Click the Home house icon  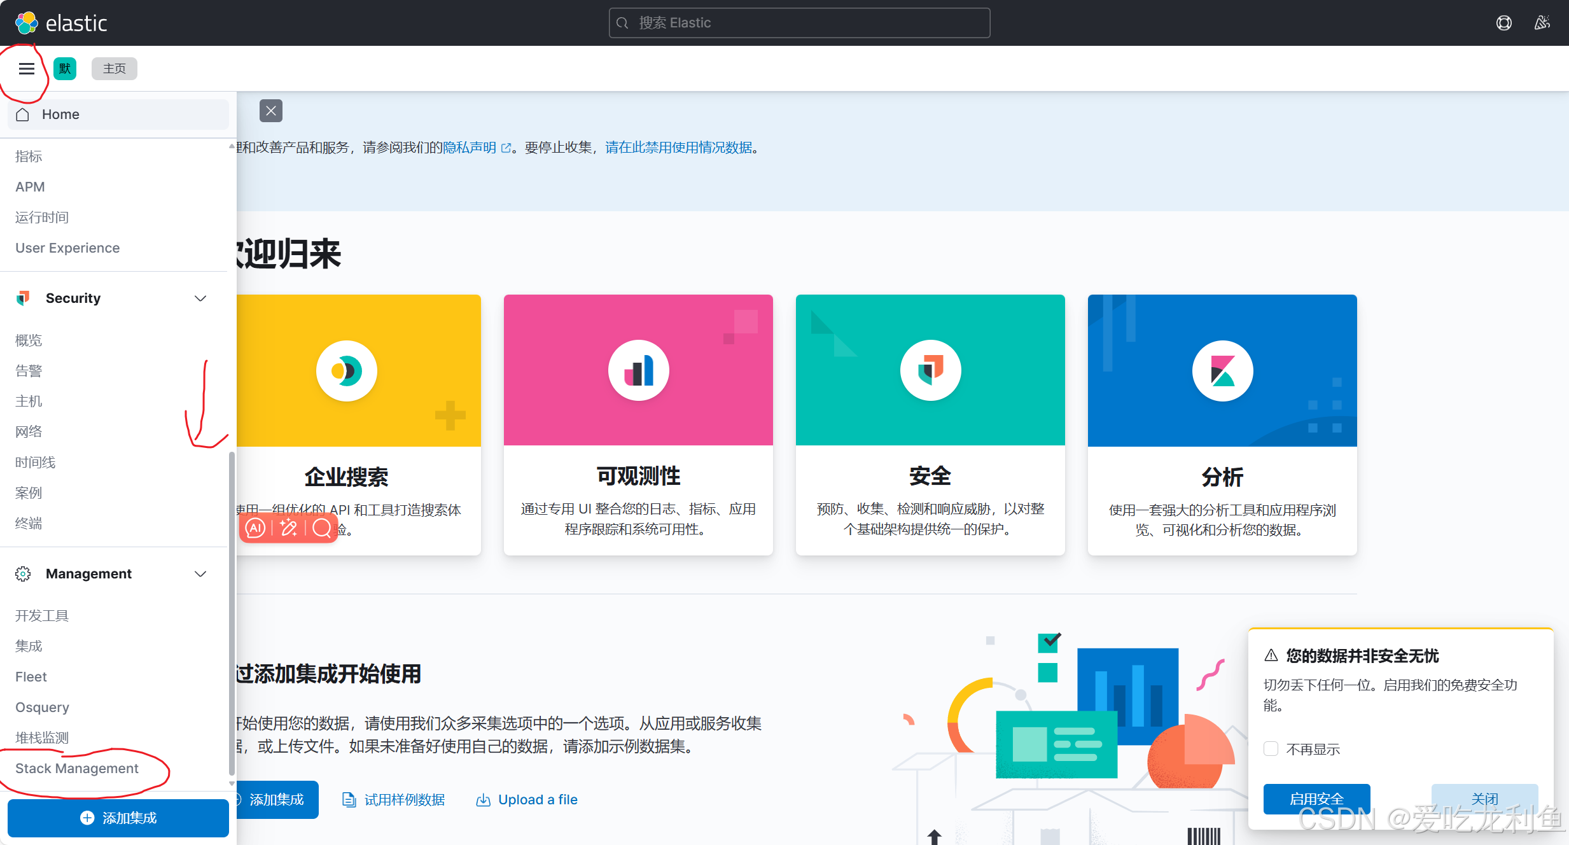pos(23,115)
